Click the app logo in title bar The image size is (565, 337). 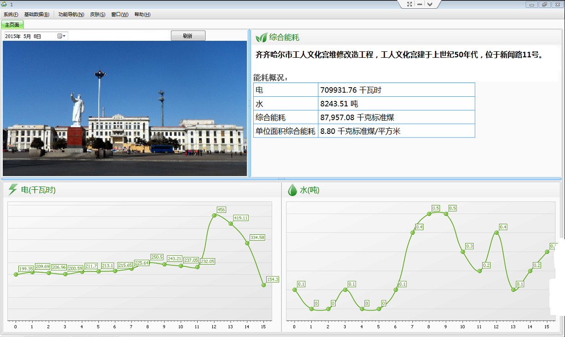4,4
